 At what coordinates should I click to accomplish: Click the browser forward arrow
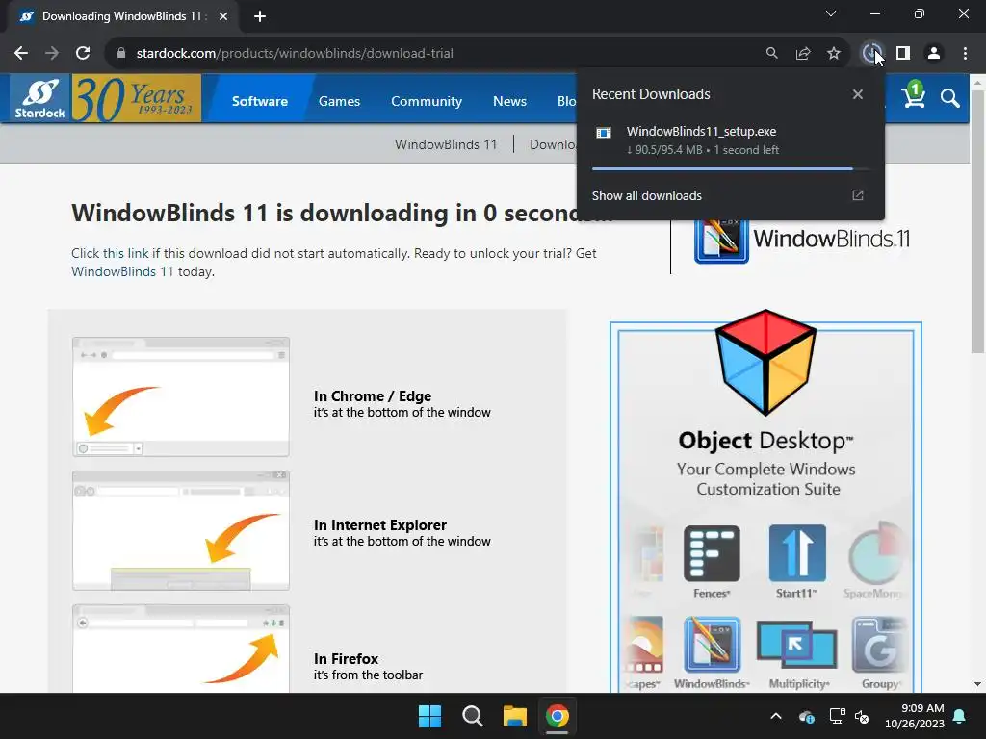click(52, 54)
